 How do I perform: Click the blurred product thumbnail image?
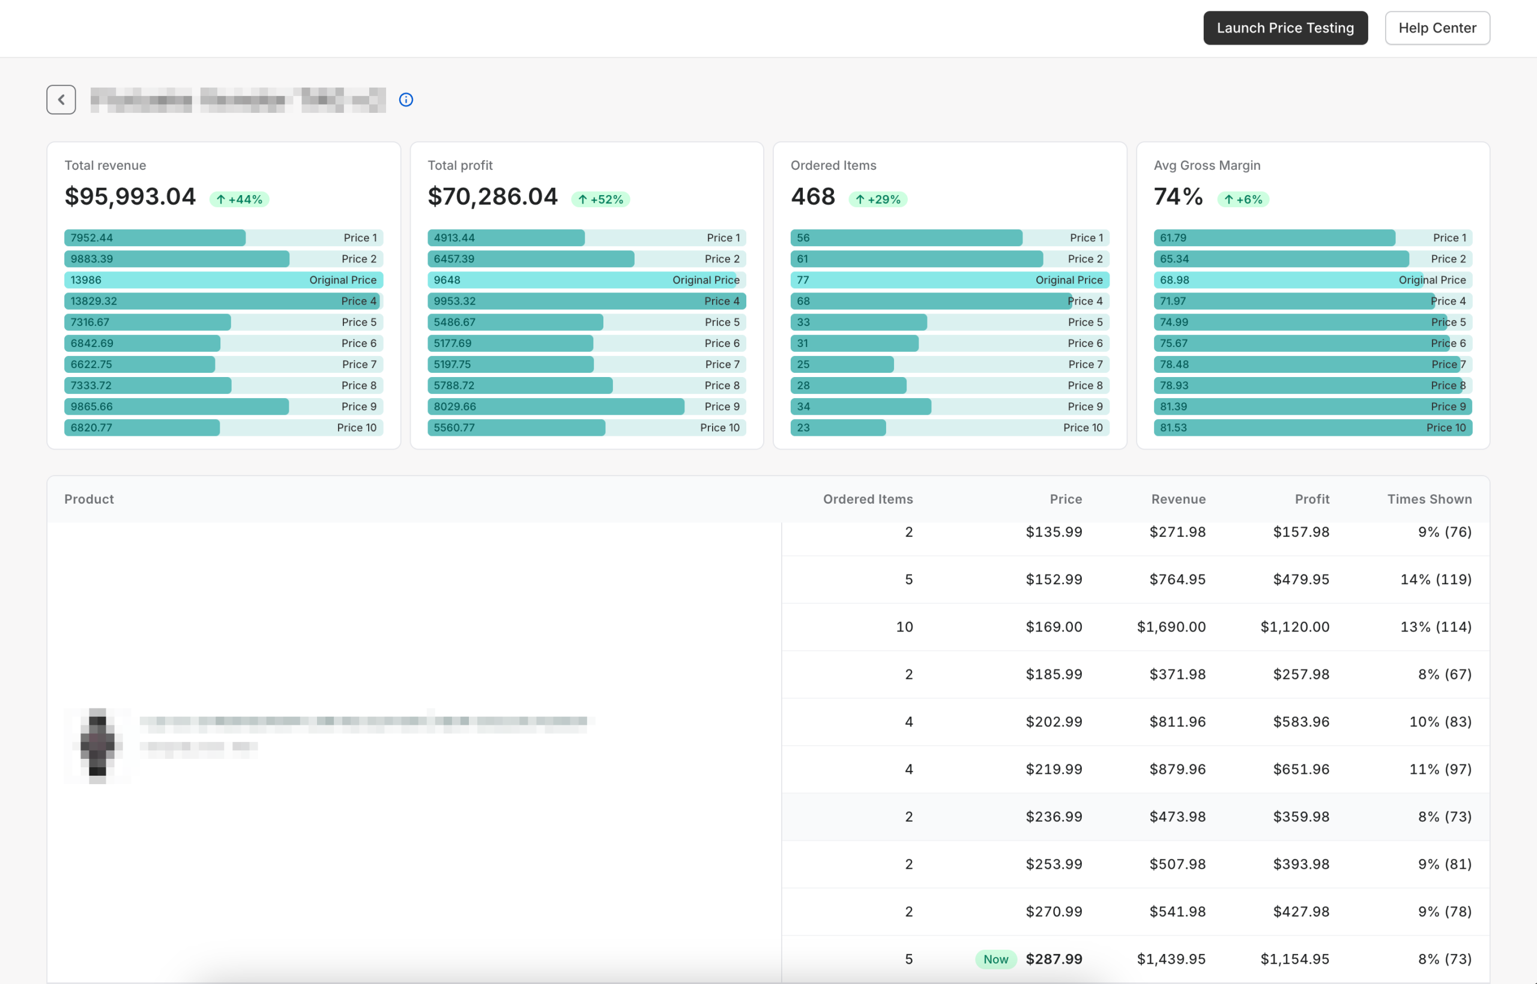[97, 745]
